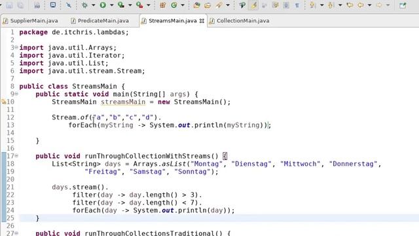The image size is (419, 236).
Task: Close the StreamsMain.java editor tab
Action: [202, 21]
